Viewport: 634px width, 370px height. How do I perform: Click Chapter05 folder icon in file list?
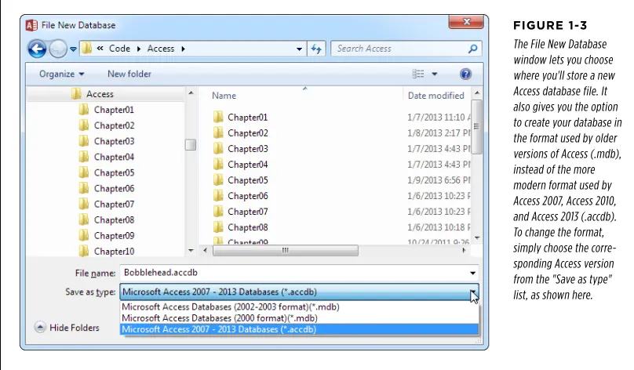point(218,180)
